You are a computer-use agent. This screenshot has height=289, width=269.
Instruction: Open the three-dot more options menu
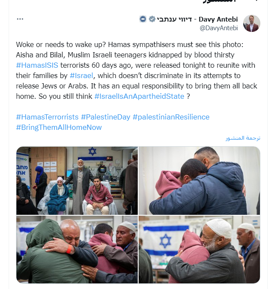pos(20,19)
